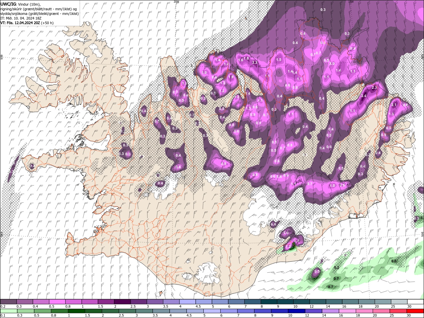
Task: Click the dark teal swatch between 8 and 9, top row
Action: click(x=269, y=302)
